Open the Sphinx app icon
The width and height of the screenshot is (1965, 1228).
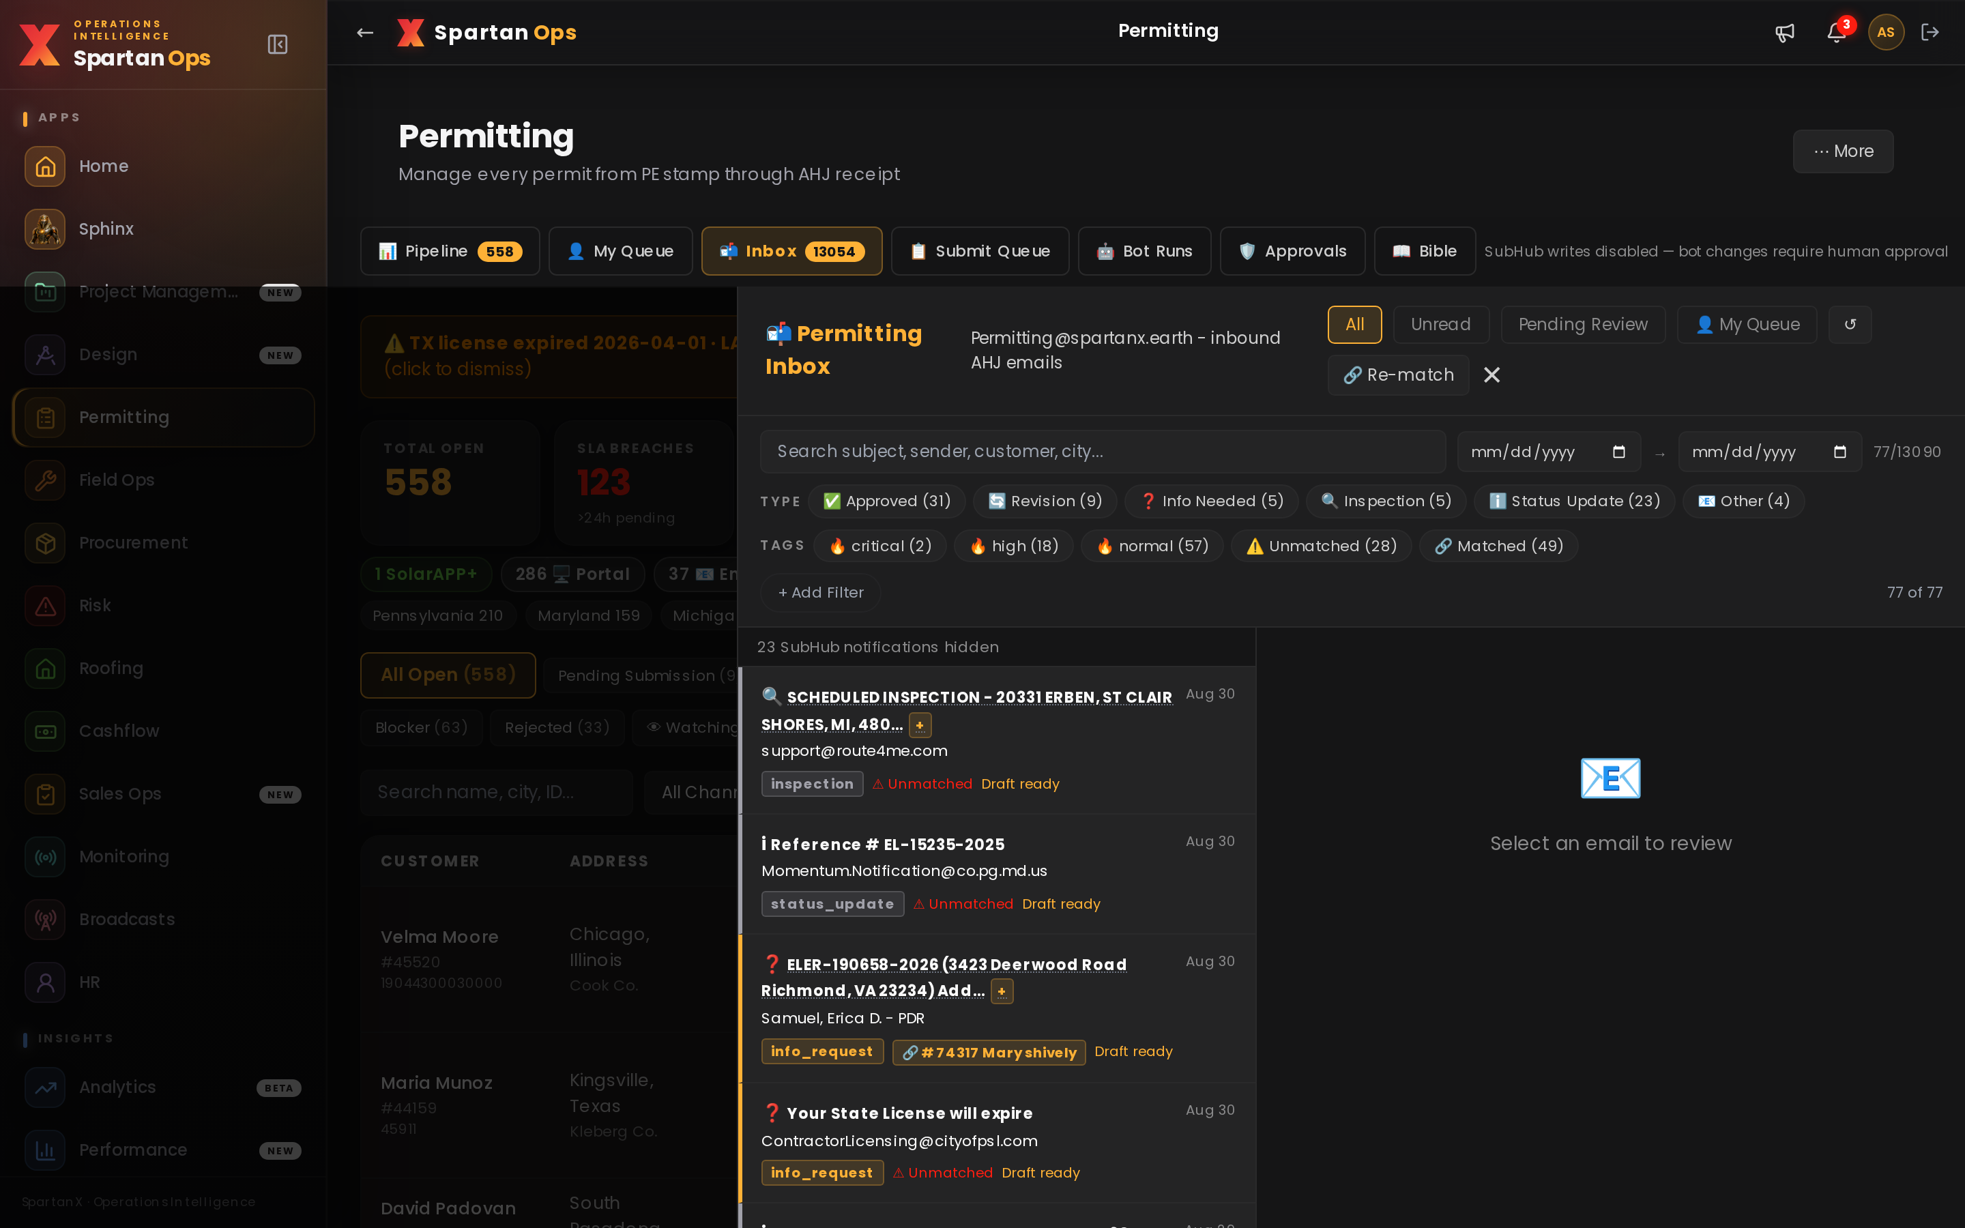(46, 229)
